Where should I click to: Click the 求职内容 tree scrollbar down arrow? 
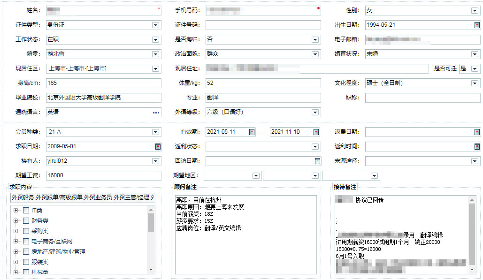(x=151, y=270)
